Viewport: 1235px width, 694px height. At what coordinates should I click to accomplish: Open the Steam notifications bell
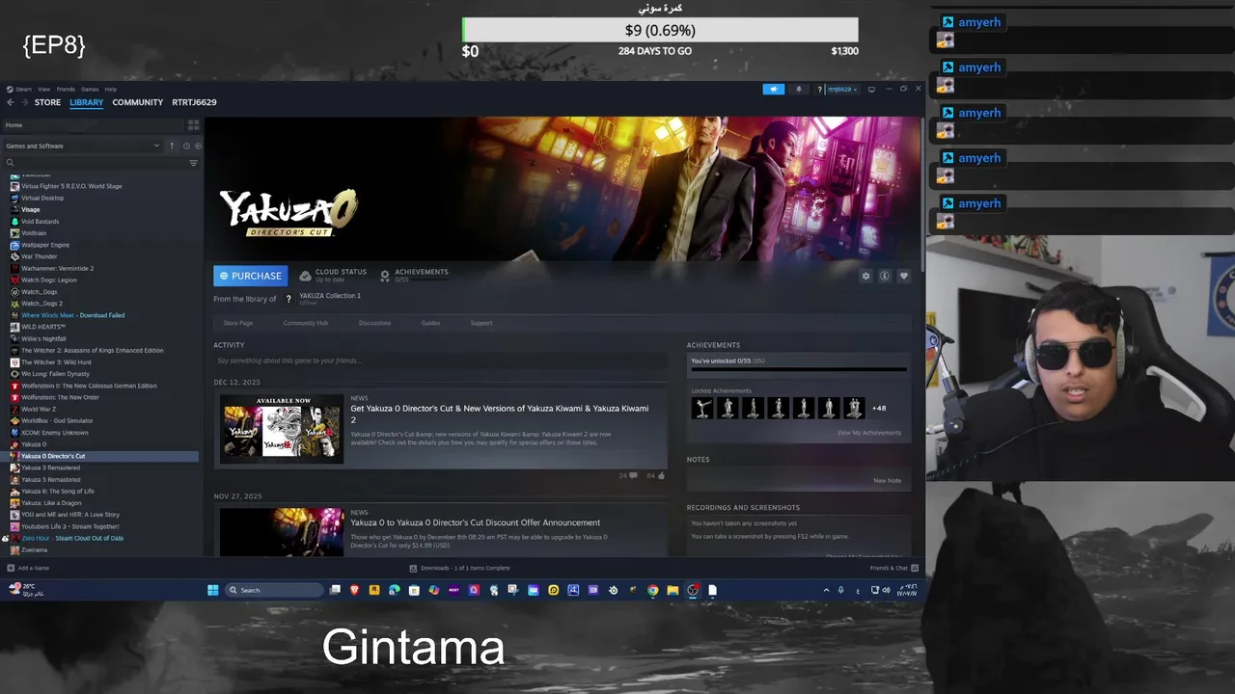click(798, 89)
